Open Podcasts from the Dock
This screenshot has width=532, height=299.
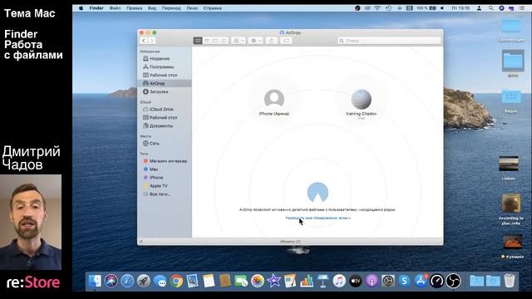point(372,281)
